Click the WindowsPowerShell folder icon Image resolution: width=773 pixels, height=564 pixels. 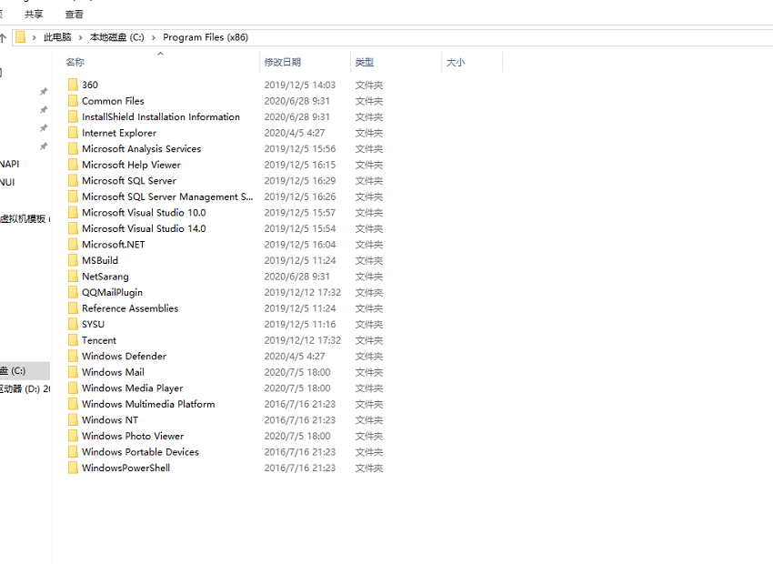73,468
